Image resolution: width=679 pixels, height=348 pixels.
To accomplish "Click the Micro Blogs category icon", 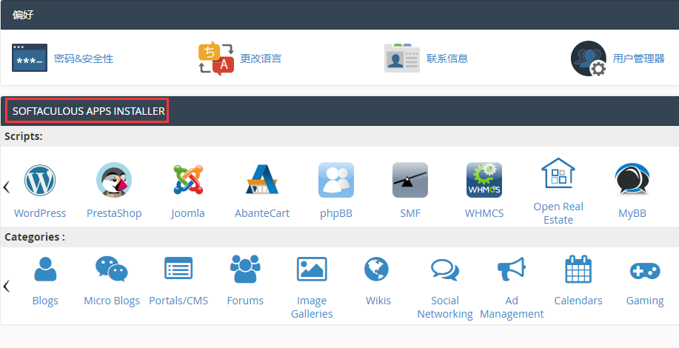I will pos(112,269).
